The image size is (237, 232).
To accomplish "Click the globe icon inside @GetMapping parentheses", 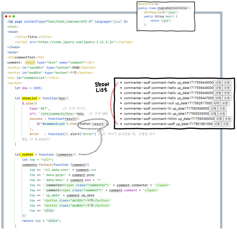I will [x=163, y=12].
